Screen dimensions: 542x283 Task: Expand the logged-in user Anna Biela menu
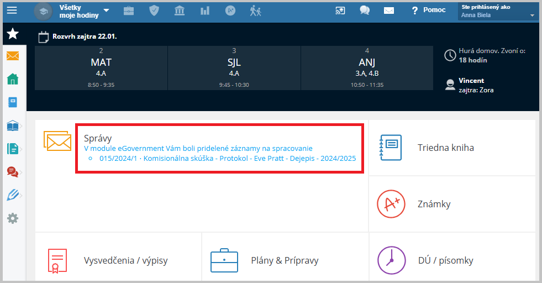[498, 11]
